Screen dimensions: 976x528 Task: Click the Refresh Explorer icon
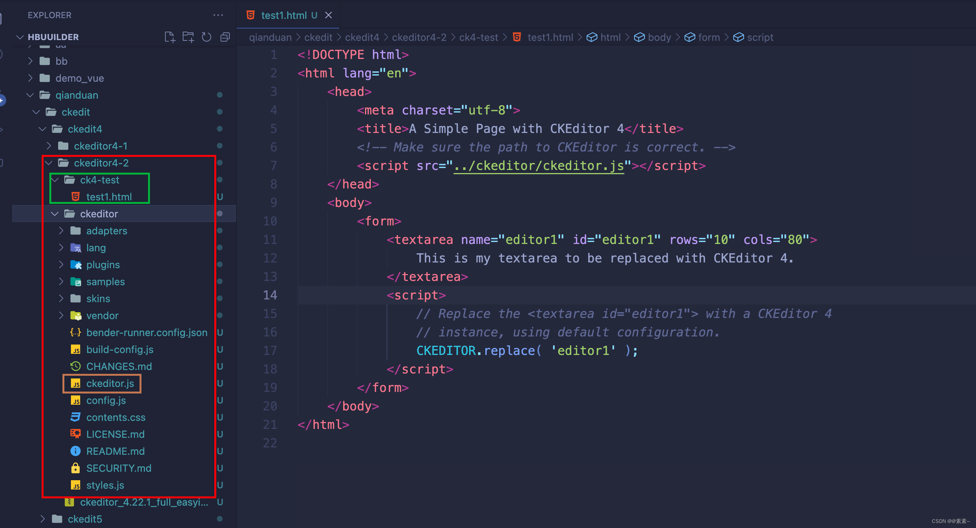(207, 37)
